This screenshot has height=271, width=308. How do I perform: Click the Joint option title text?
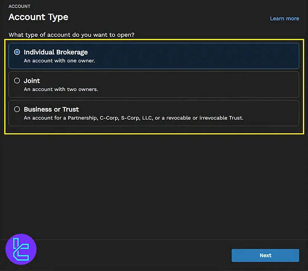32,81
